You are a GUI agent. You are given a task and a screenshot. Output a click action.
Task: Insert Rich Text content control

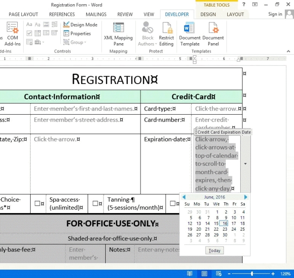tap(29, 25)
